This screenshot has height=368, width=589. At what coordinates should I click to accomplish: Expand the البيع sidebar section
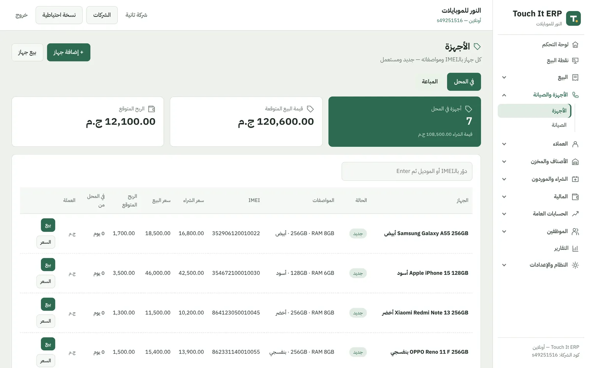504,77
